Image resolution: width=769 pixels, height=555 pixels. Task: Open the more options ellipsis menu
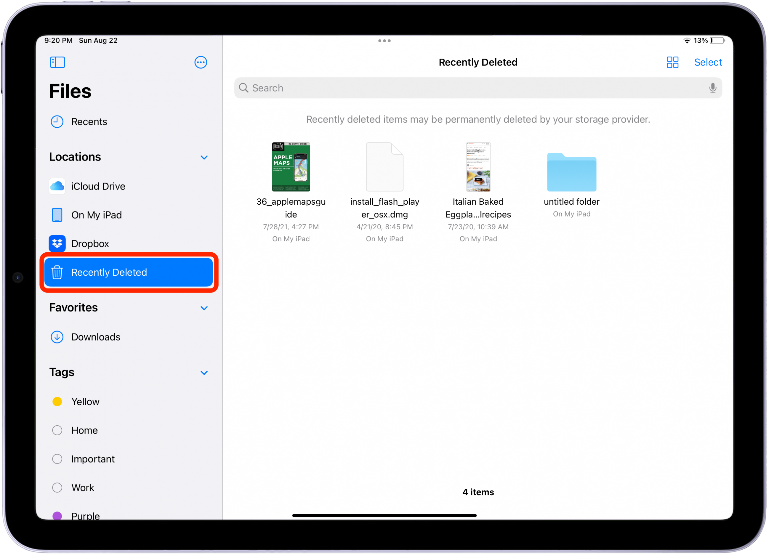pyautogui.click(x=201, y=62)
